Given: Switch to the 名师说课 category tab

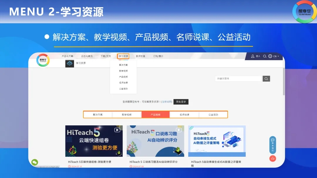Looking at the screenshot, I should 184,115.
